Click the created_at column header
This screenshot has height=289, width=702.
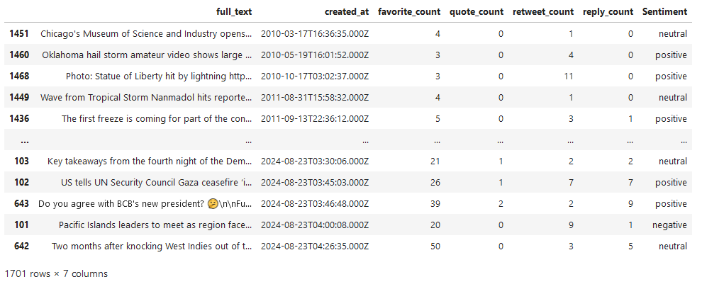tap(347, 12)
